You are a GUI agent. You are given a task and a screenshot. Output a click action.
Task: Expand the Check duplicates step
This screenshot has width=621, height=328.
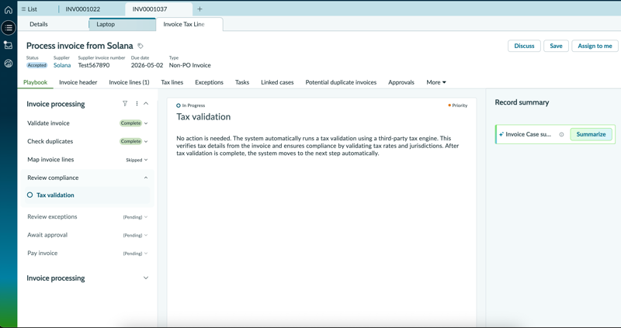tap(146, 142)
